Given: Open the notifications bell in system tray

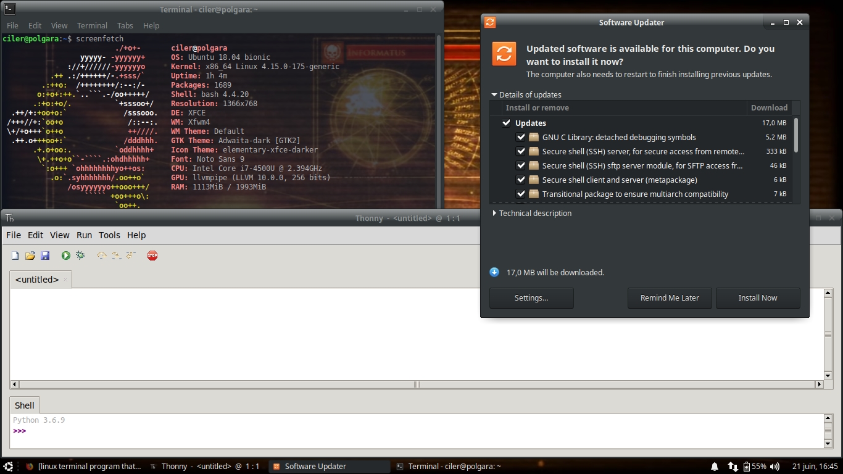Looking at the screenshot, I should coord(715,467).
